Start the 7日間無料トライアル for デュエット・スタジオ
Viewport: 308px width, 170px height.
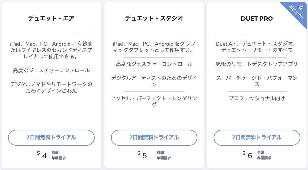(x=154, y=138)
